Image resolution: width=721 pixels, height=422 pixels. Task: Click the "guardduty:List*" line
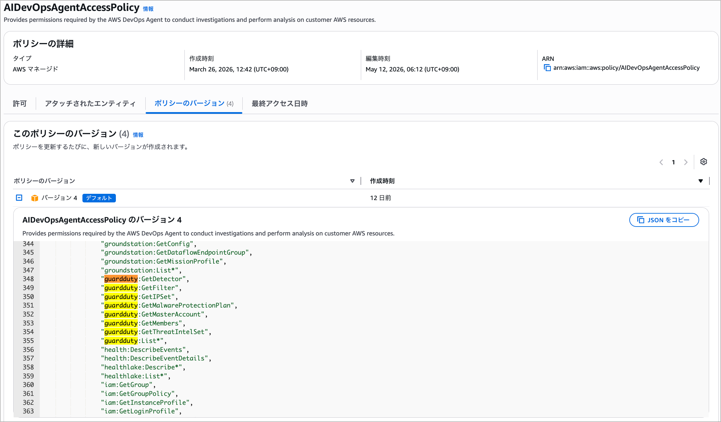134,341
